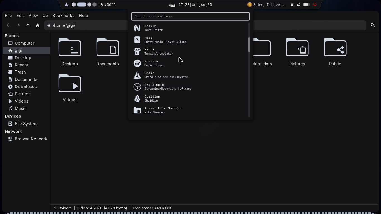This screenshot has height=214, width=381.
Task: Click the weather icon beside the clock
Action: tap(172, 5)
